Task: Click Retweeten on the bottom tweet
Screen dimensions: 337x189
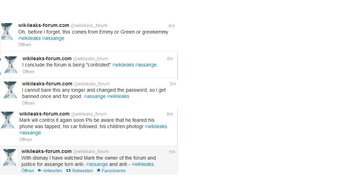Action: point(82,171)
